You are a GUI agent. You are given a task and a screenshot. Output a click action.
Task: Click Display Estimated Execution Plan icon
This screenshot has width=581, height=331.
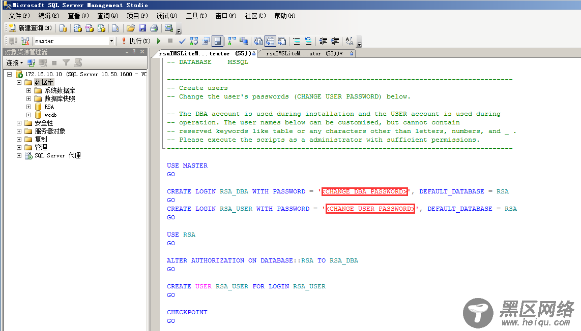click(x=194, y=41)
